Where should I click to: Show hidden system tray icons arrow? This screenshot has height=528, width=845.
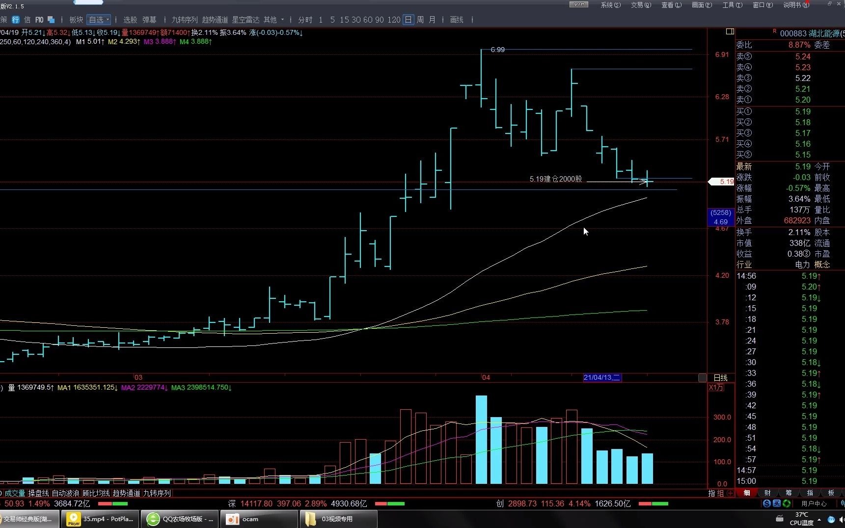tap(819, 519)
